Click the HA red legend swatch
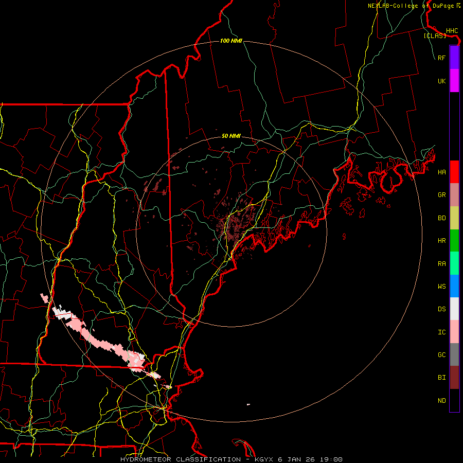This screenshot has width=463, height=463. [454, 172]
